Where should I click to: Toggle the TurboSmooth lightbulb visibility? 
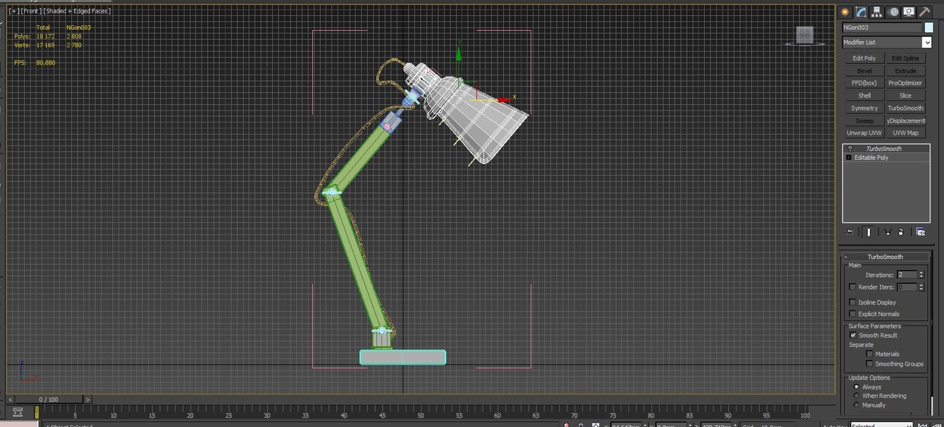click(849, 148)
